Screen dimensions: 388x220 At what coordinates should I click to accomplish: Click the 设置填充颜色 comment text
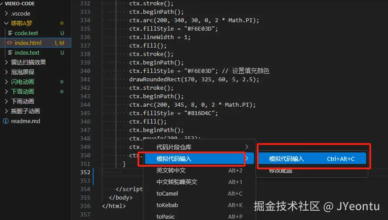(x=251, y=71)
